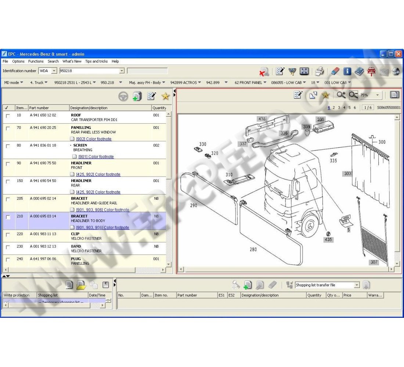Screen dimensions: 404x367
Task: Open [901] Color footnote link for SCREEN
Action: [96, 157]
